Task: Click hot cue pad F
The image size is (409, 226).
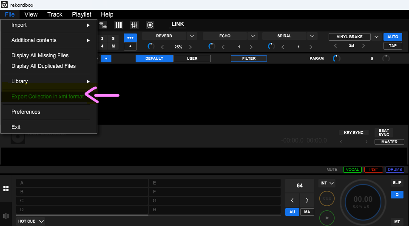Action: pyautogui.click(x=215, y=192)
